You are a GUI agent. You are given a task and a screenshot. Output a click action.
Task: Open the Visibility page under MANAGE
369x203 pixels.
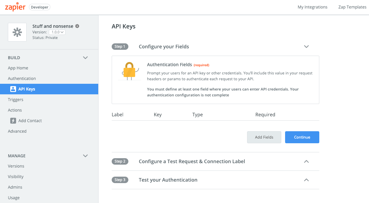click(x=15, y=176)
